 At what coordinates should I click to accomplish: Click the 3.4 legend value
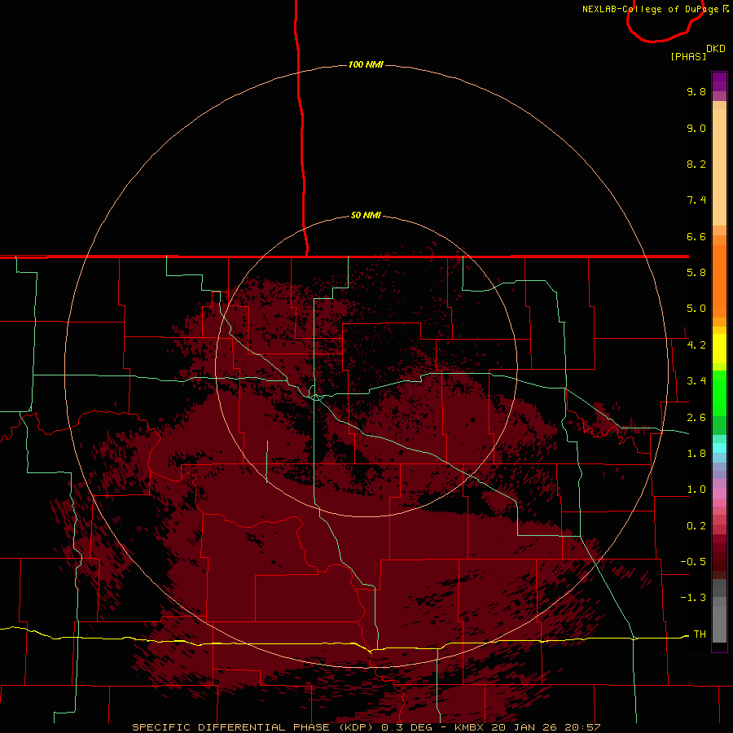696,381
